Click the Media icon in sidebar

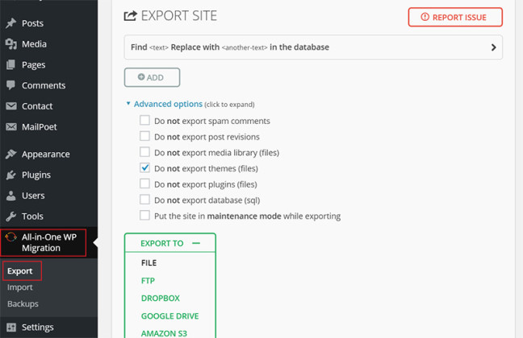(11, 44)
